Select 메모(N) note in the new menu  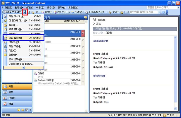click(x=24, y=55)
